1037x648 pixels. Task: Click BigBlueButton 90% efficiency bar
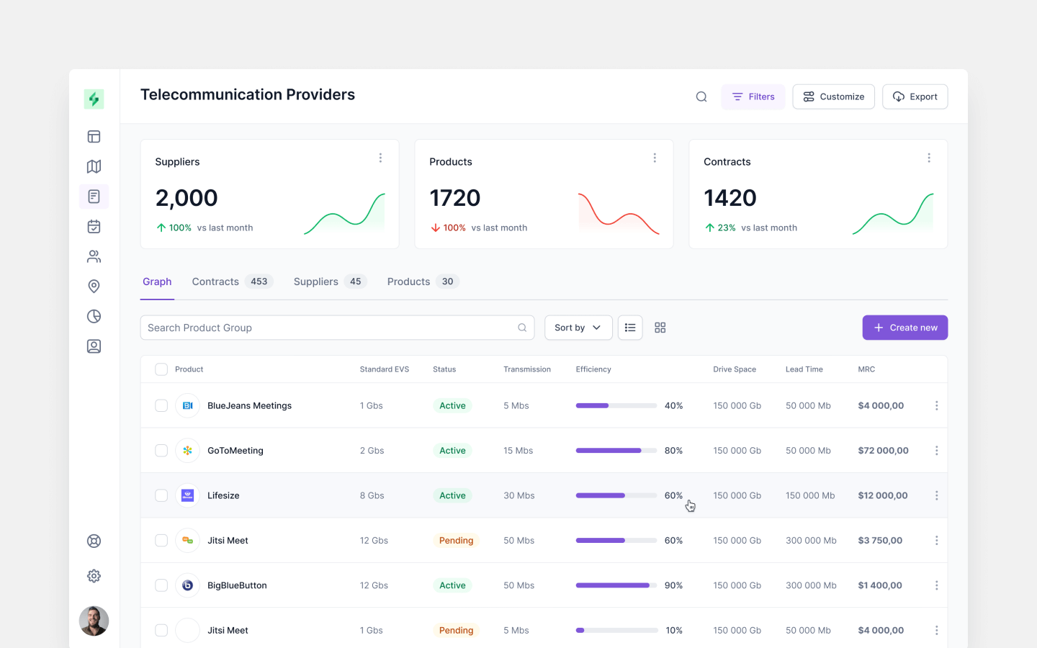click(616, 585)
